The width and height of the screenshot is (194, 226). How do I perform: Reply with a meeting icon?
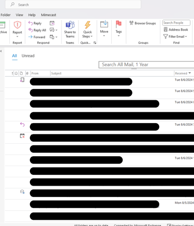52,23
